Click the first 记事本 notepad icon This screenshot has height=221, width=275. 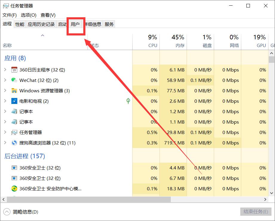14,111
